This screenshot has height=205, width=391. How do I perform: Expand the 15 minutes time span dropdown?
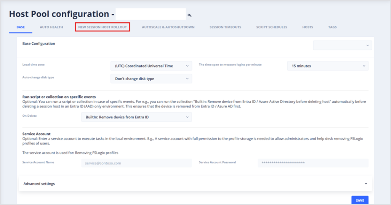coord(328,66)
